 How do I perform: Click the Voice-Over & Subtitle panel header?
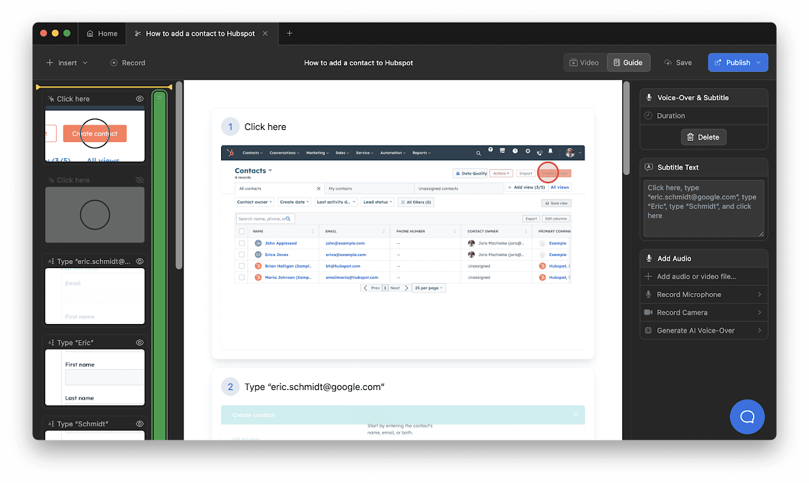coord(704,98)
